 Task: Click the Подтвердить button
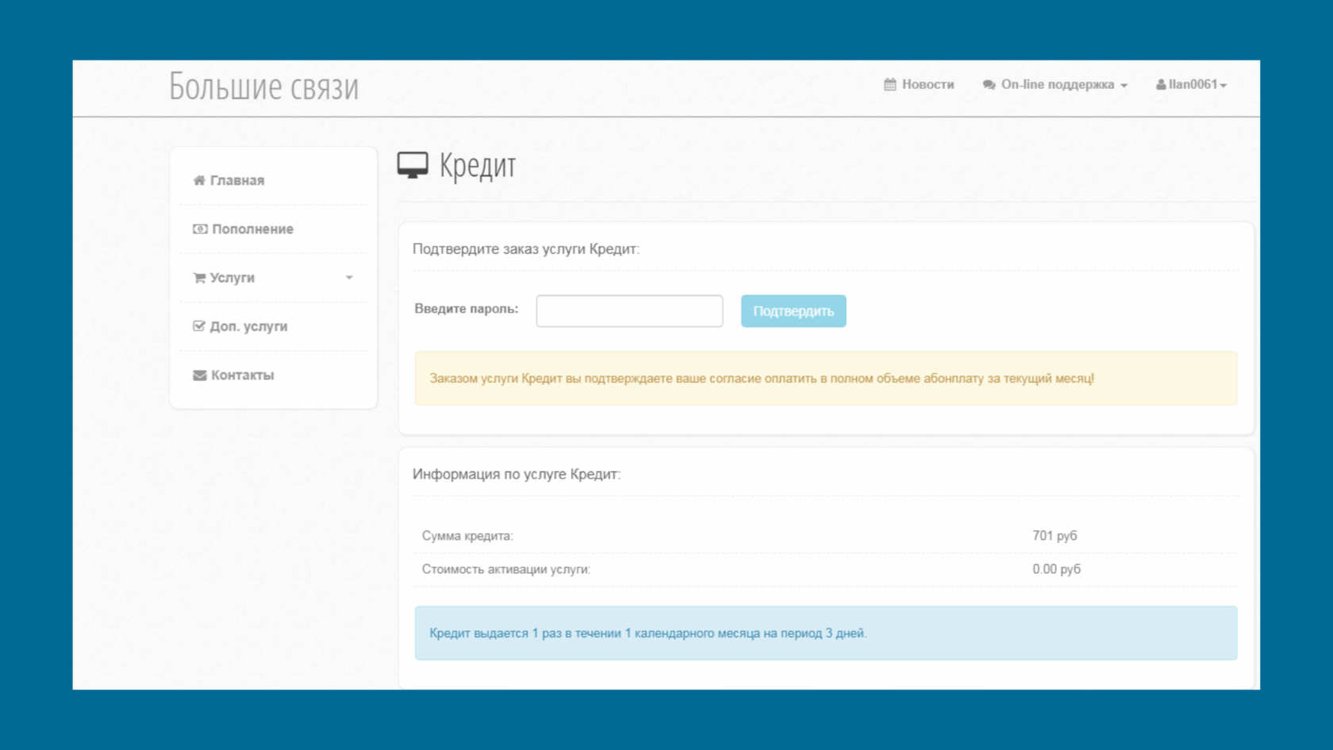[793, 311]
